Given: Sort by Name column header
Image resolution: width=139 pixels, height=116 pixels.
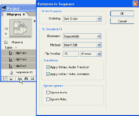Looking at the screenshot, I should point(9,47).
